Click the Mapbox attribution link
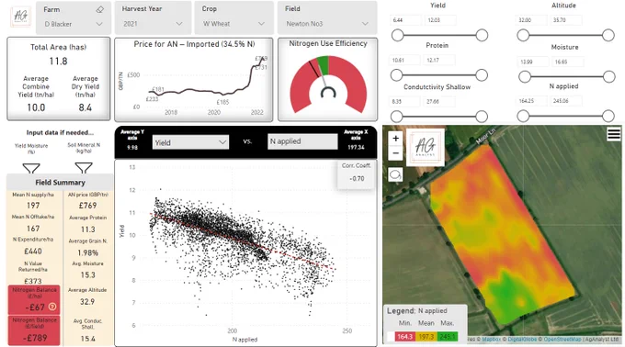Viewport: 625px width, 347px height. [491, 339]
